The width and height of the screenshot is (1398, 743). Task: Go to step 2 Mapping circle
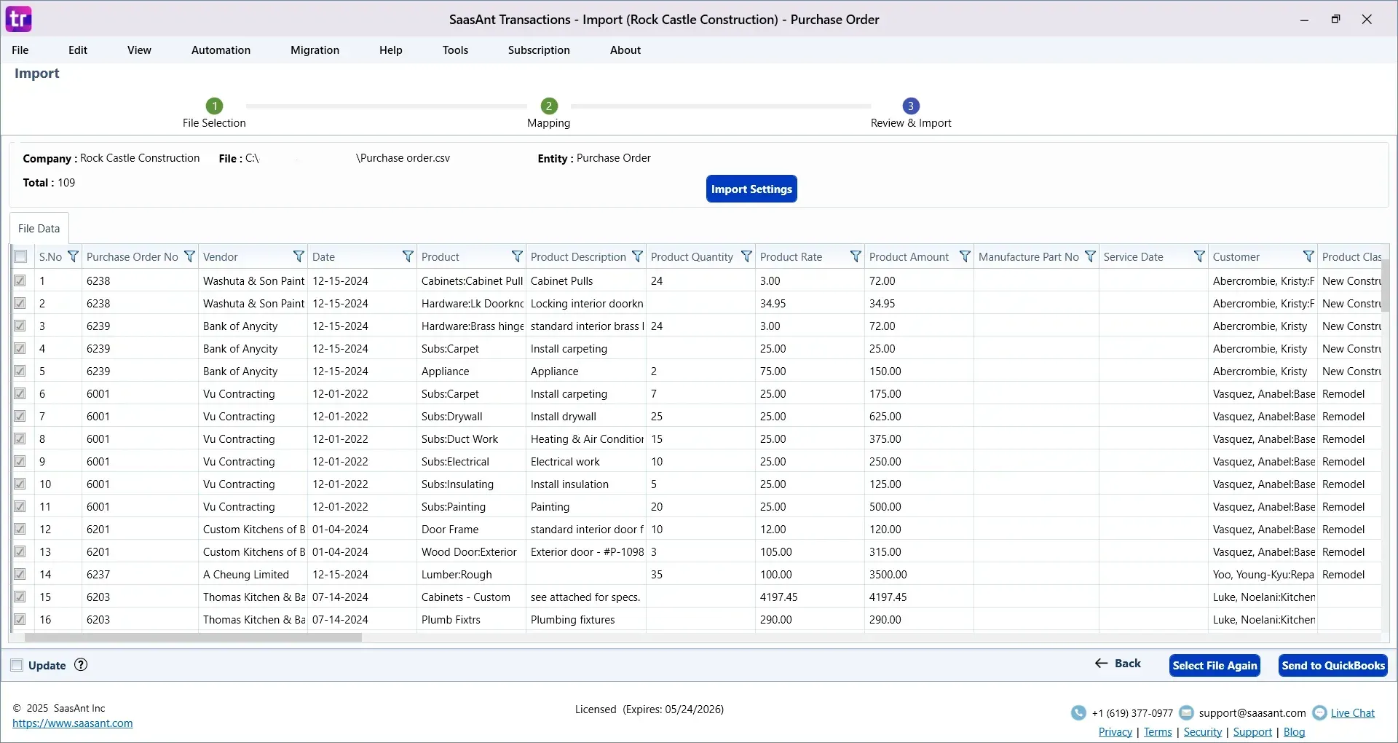pyautogui.click(x=549, y=106)
